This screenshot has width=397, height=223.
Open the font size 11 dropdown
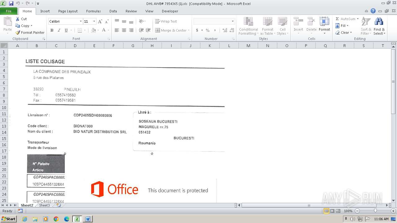pos(94,21)
